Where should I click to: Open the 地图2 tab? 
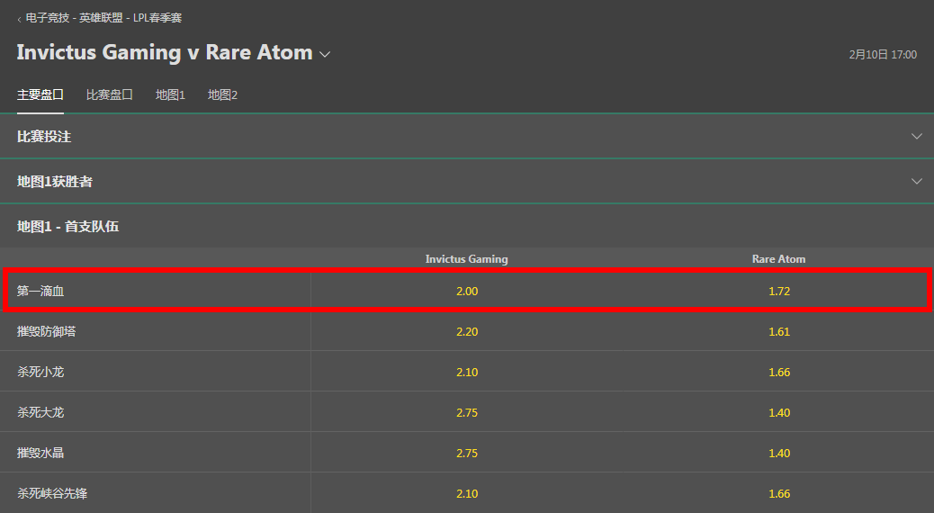pos(222,94)
